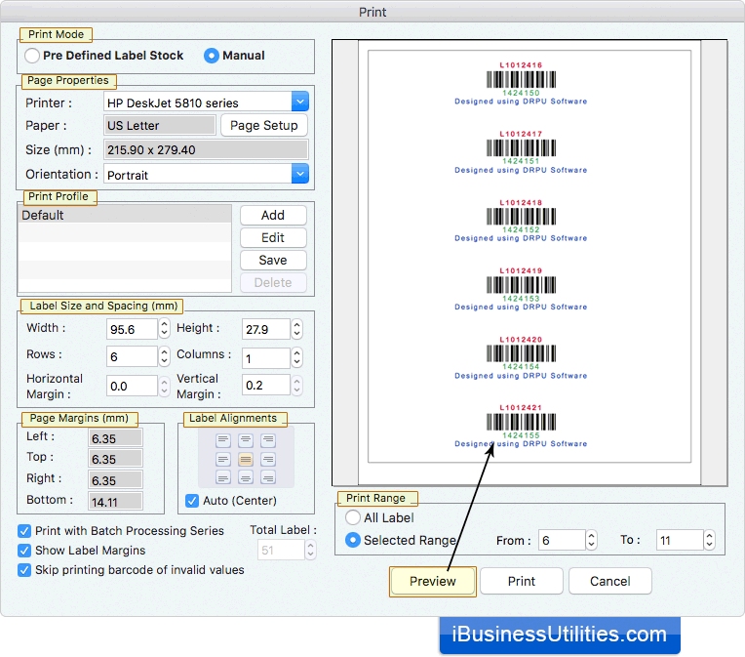Select middle-right label alignment icon

(x=268, y=460)
